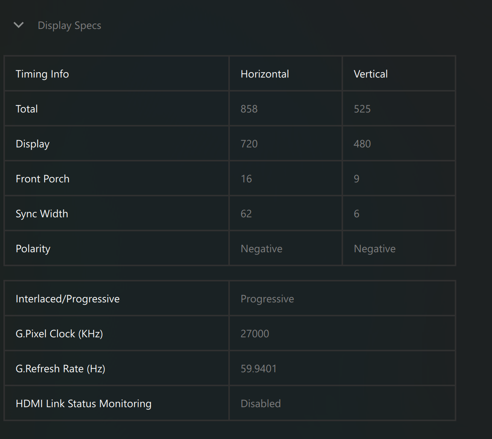This screenshot has height=439, width=492.
Task: Click the Horizontal column header
Action: [265, 74]
